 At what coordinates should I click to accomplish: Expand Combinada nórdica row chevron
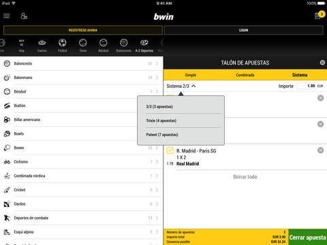(157, 176)
